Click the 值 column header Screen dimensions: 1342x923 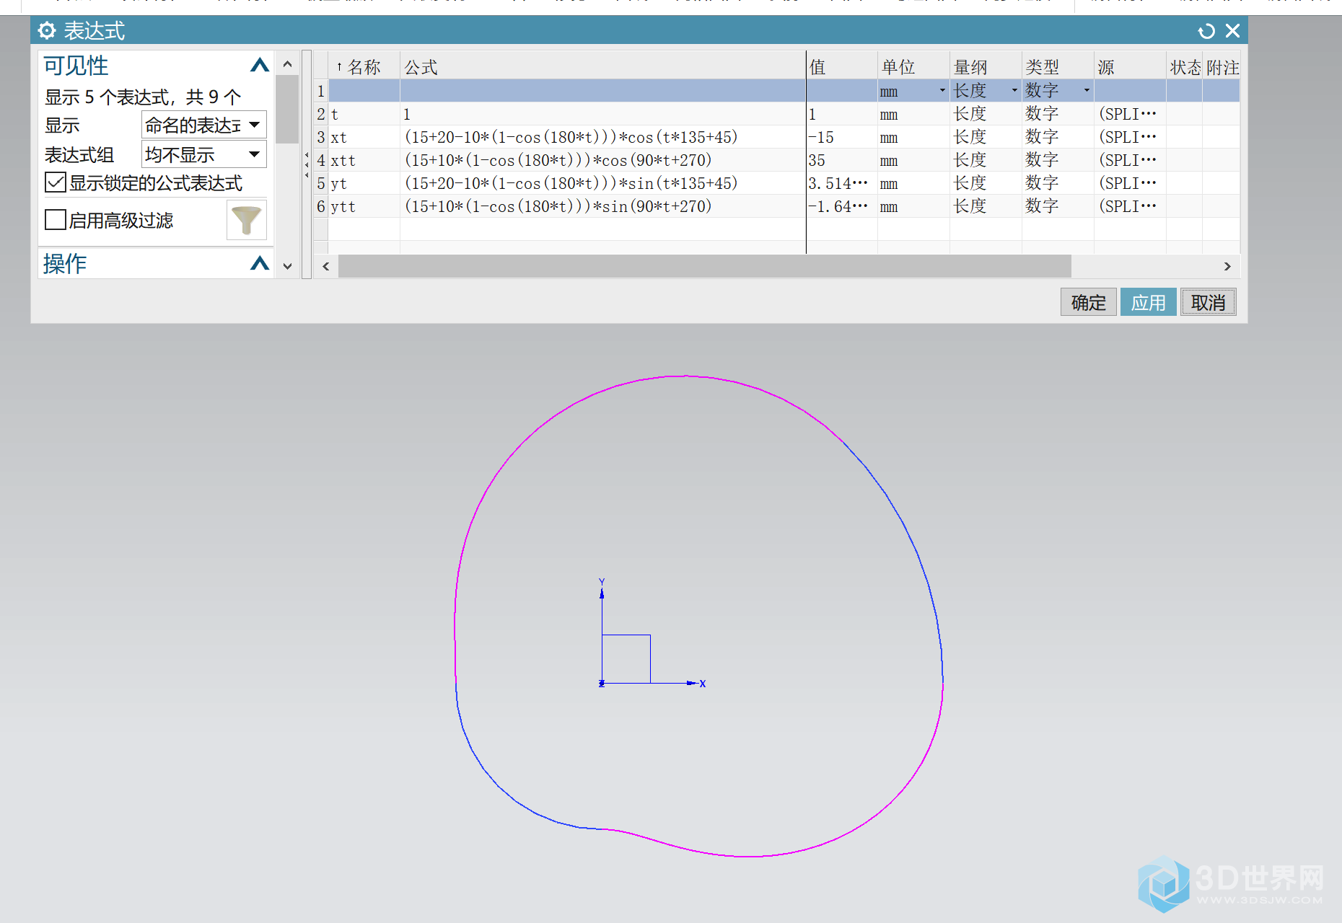[x=842, y=67]
